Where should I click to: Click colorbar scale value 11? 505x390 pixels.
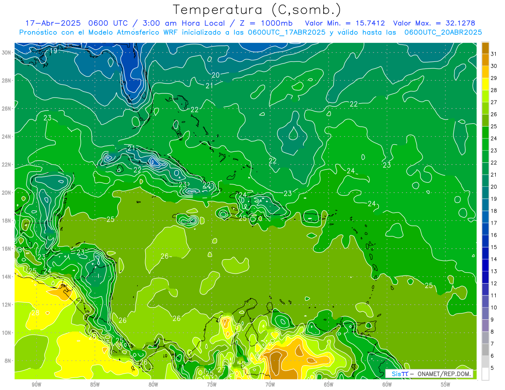[494, 295]
